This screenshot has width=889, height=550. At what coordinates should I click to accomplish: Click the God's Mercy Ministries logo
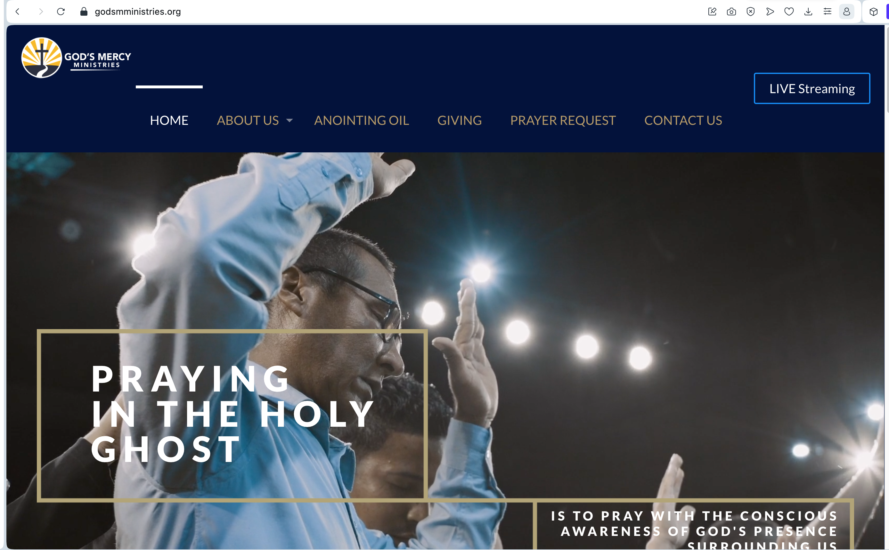click(x=76, y=58)
